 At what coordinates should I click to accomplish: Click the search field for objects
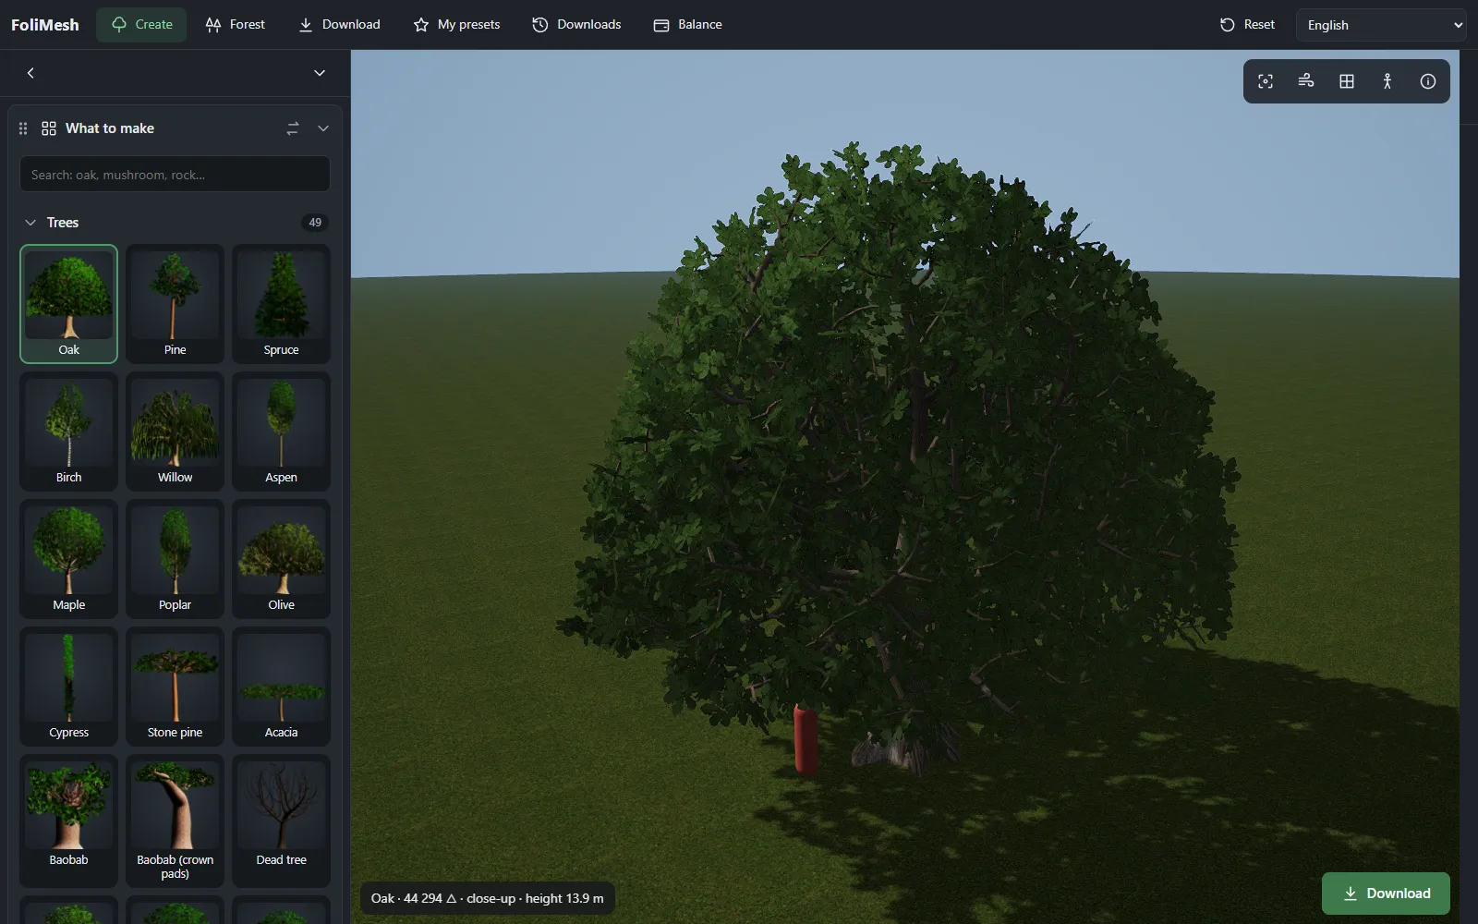[x=175, y=175]
